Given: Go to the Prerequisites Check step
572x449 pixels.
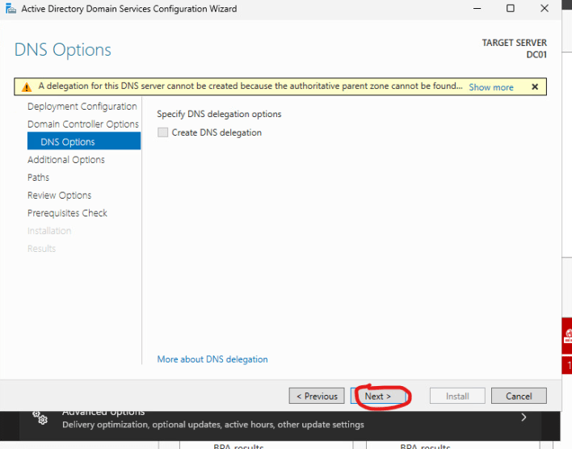Looking at the screenshot, I should click(x=68, y=213).
